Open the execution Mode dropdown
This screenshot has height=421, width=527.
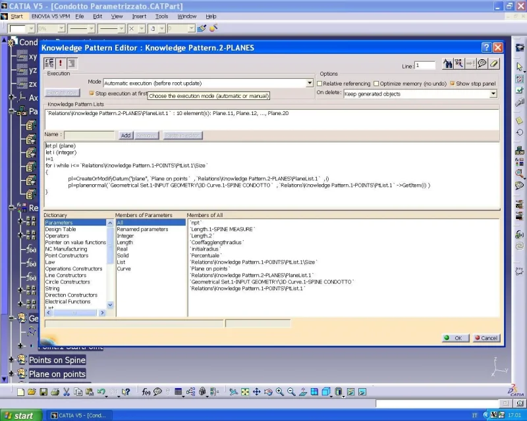click(310, 83)
